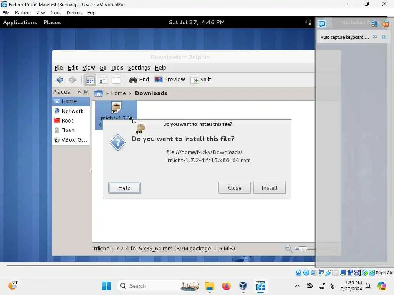The width and height of the screenshot is (394, 295).
Task: Split the Dolphin view
Action: pyautogui.click(x=201, y=80)
